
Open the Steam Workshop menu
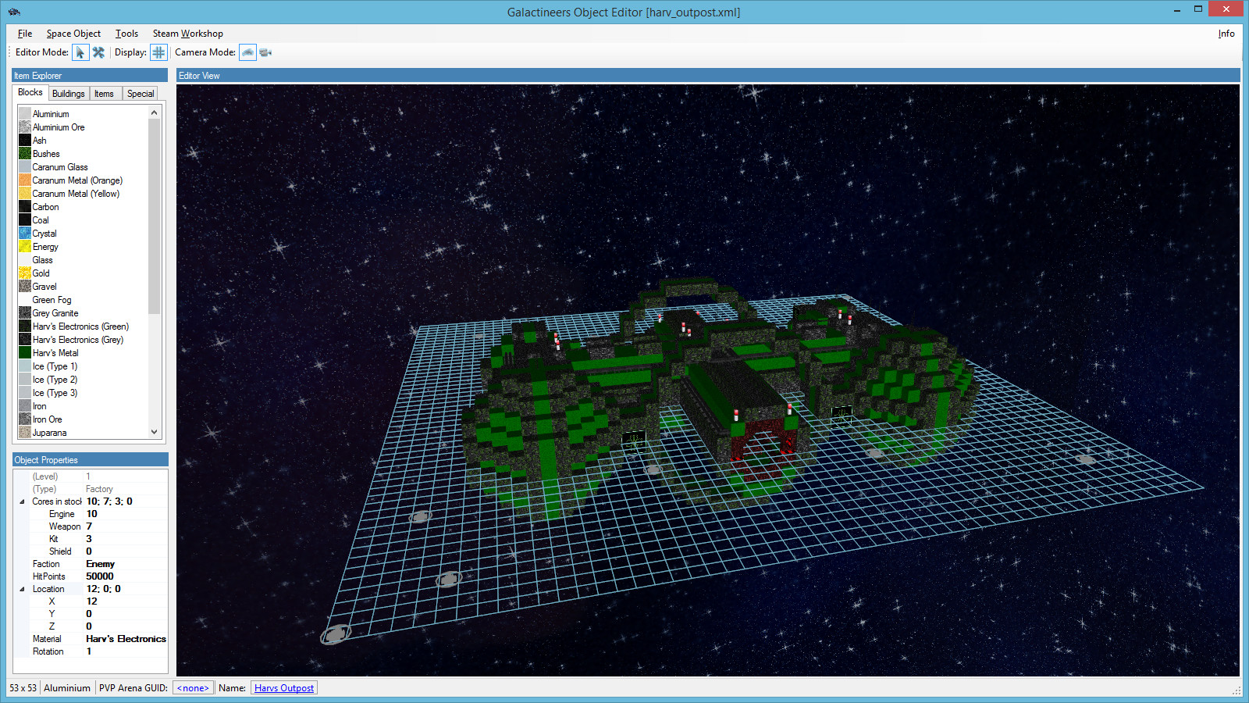pyautogui.click(x=187, y=34)
